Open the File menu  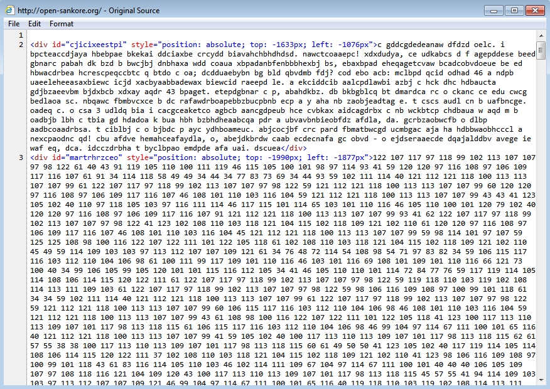[x=14, y=24]
